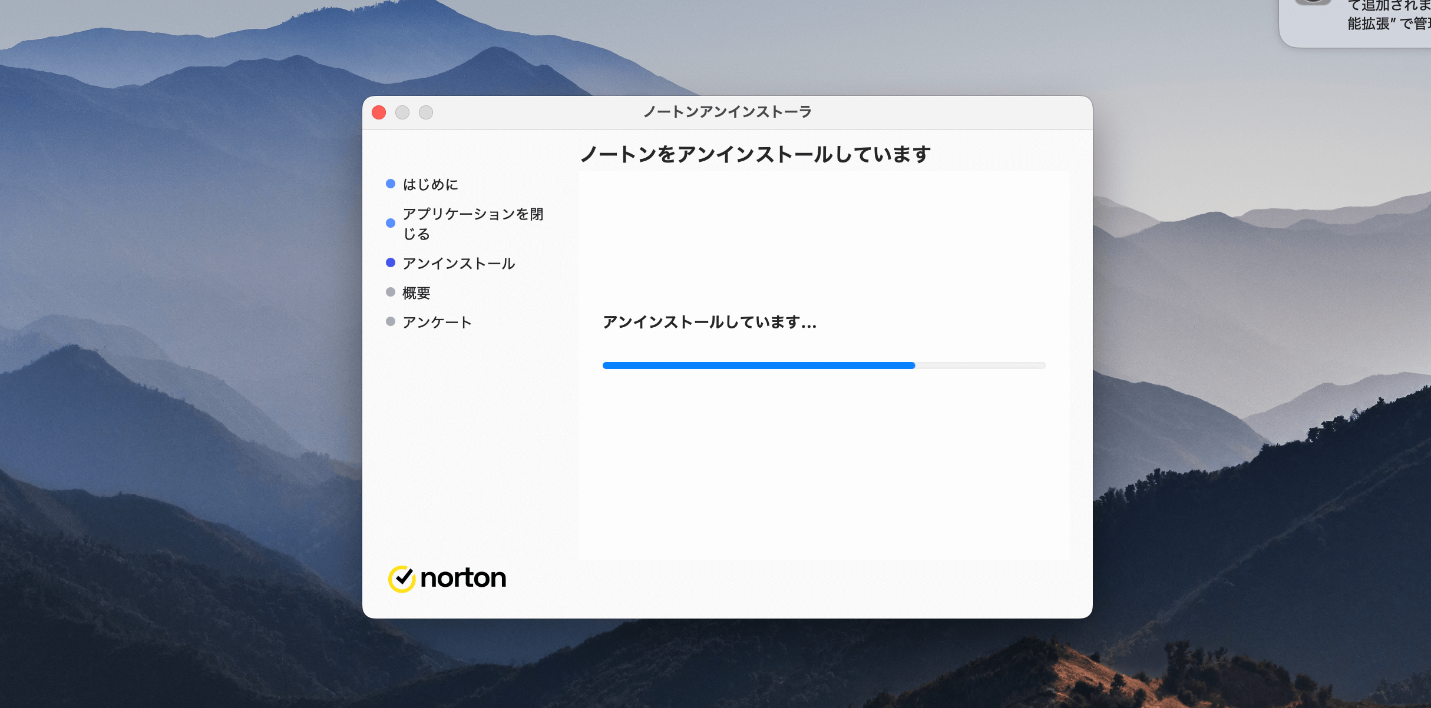This screenshot has width=1431, height=708.
Task: Click the ノートンアンインストーラ title bar text
Action: click(728, 112)
